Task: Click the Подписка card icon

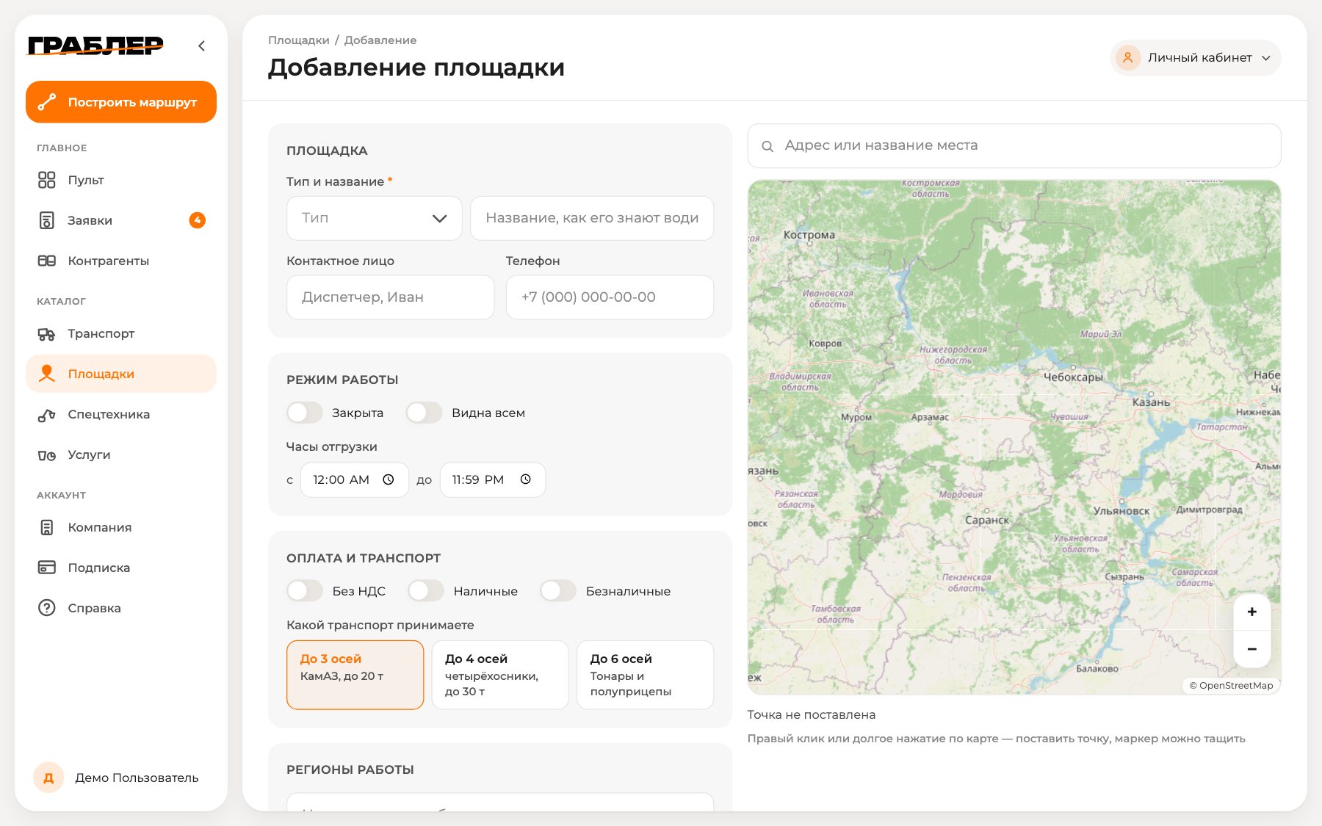Action: [46, 568]
